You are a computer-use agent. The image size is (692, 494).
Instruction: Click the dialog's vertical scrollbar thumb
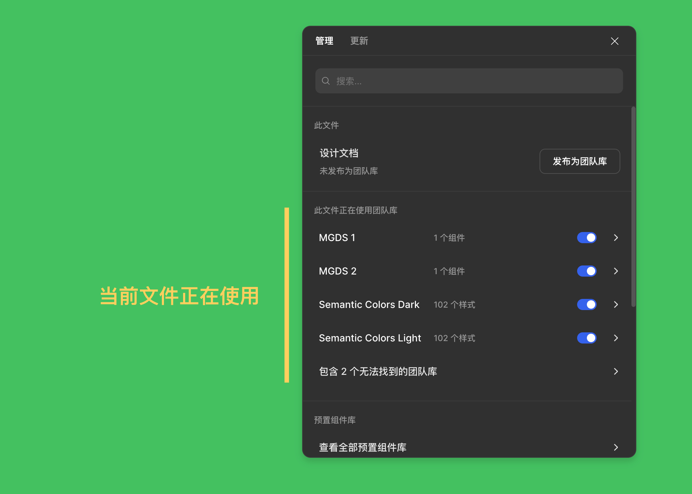click(634, 207)
